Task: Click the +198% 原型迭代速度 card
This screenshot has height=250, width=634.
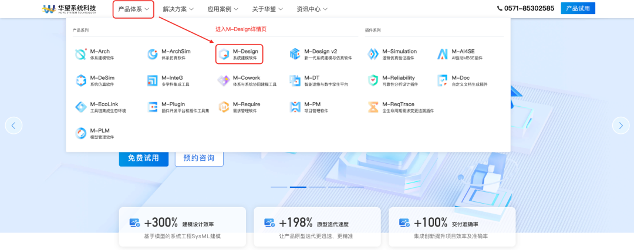Action: [x=317, y=227]
